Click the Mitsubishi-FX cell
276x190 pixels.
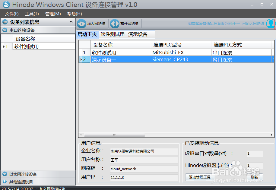[x=181, y=52]
